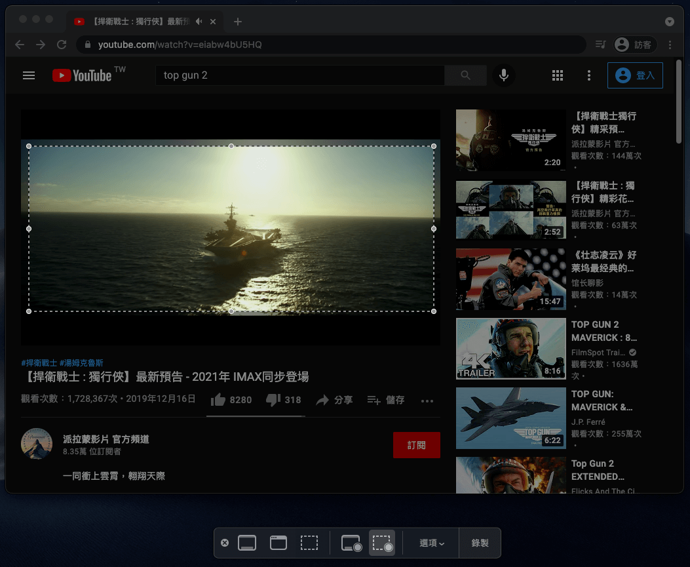This screenshot has width=690, height=567.
Task: Like the video with thumbs up
Action: 231,400
